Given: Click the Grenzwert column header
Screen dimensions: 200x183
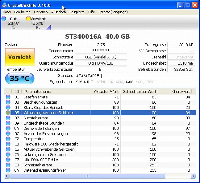Looking at the screenshot, I should coord(175,92).
